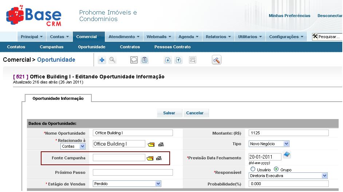Click the magnifying glass search icon
Viewport: 343px width, 192px height.
coord(113,60)
